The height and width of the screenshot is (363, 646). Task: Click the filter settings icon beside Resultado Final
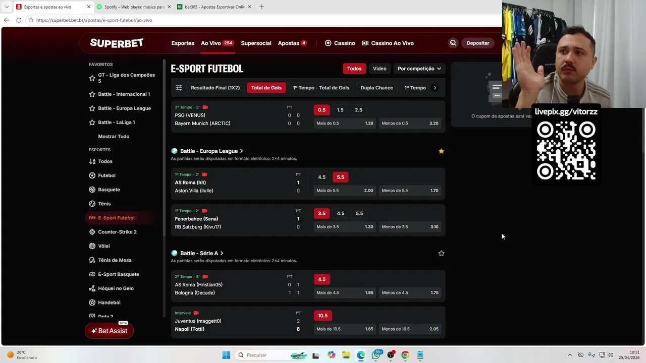click(179, 88)
